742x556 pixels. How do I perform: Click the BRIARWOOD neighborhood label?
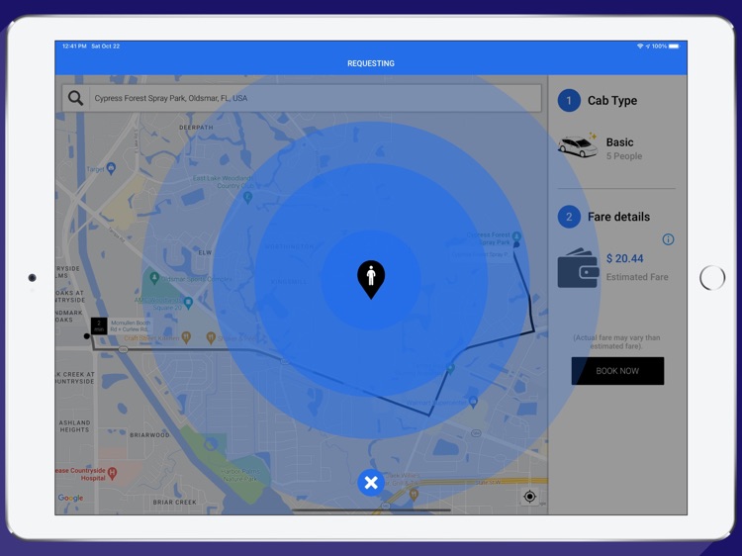click(x=149, y=435)
